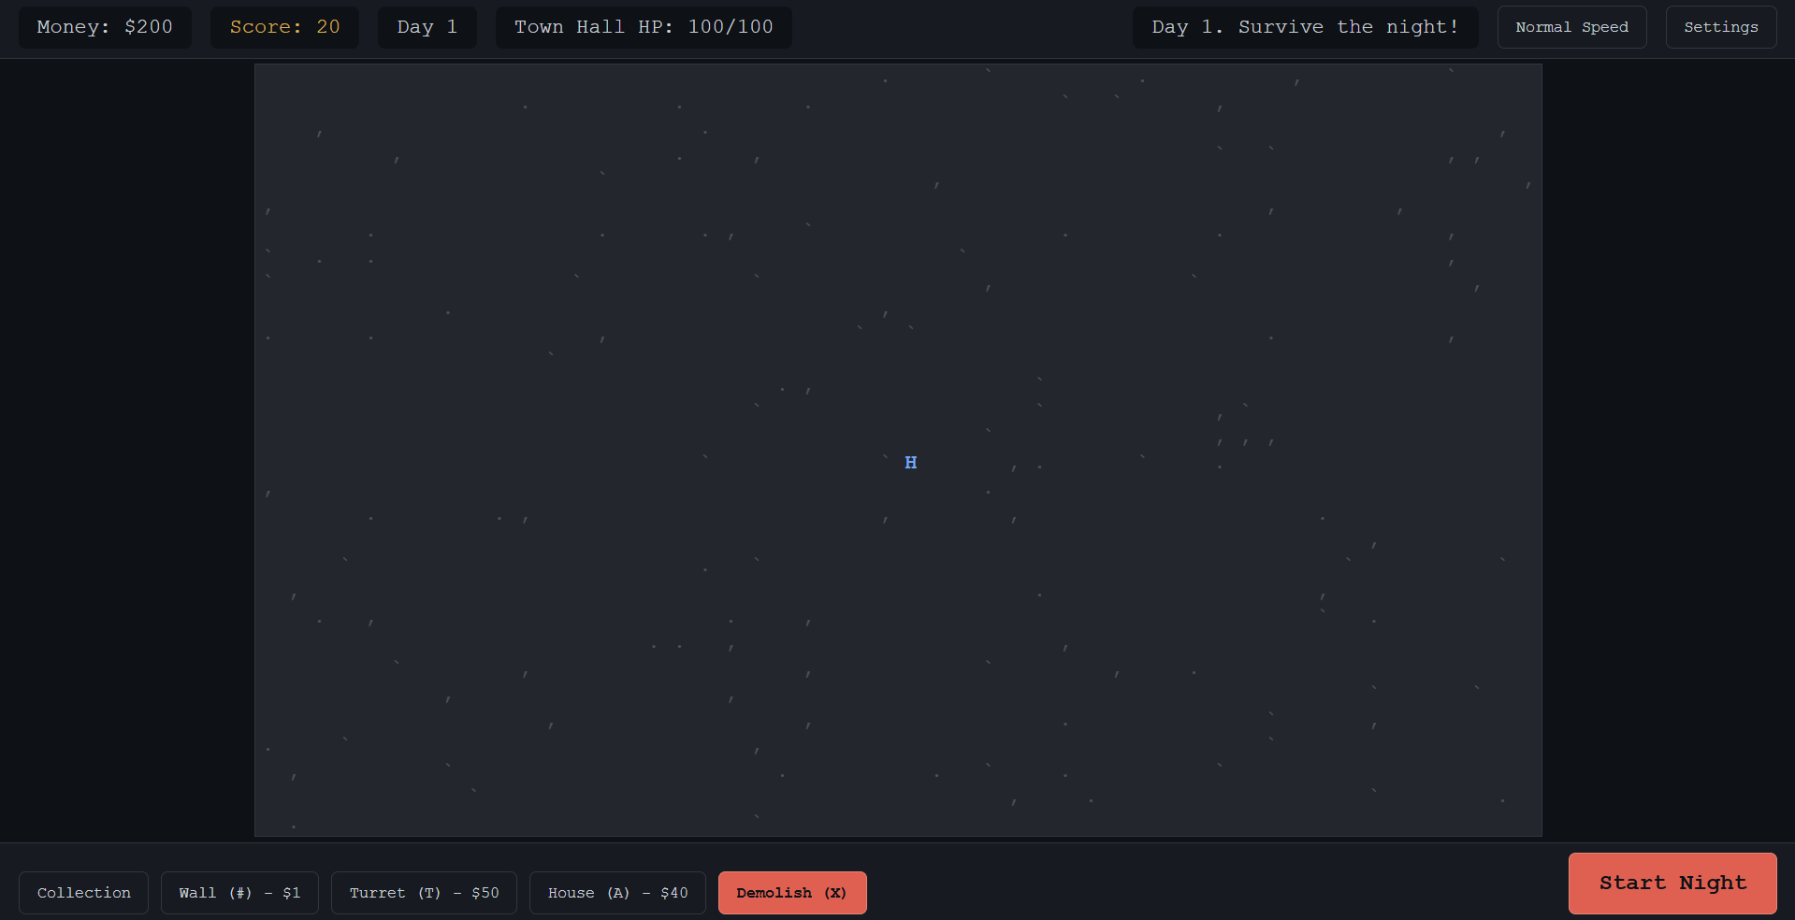Pick the House (A) $40 build option
Screen dimensions: 1795x920
[617, 893]
